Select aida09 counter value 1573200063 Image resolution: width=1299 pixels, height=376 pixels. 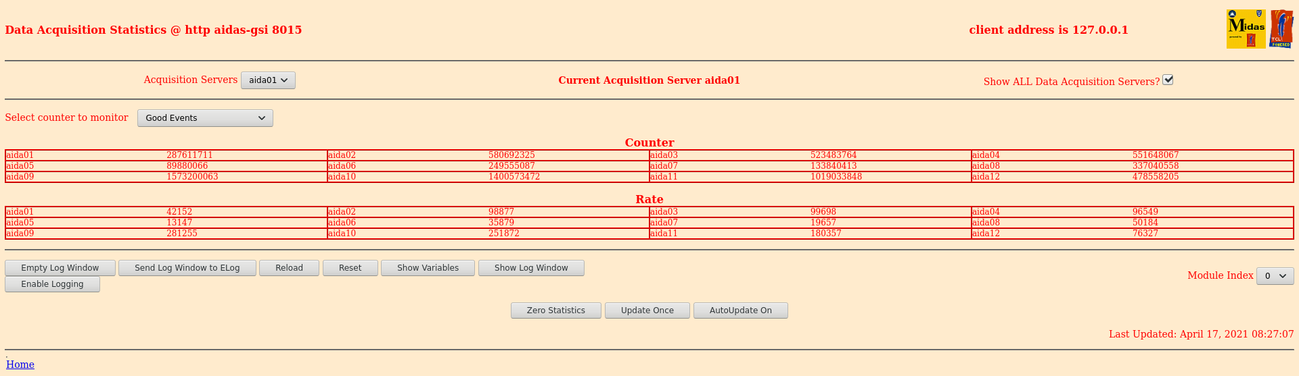(x=193, y=177)
